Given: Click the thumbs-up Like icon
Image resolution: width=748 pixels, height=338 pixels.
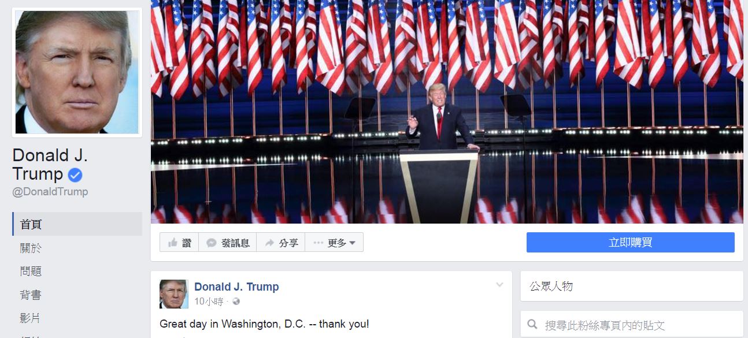Looking at the screenshot, I should (x=172, y=243).
